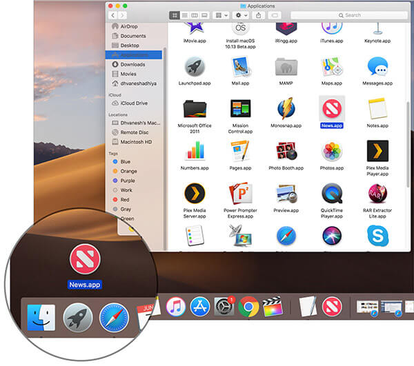Select Plex Media Player.app icon
The image size is (414, 366).
(x=377, y=151)
